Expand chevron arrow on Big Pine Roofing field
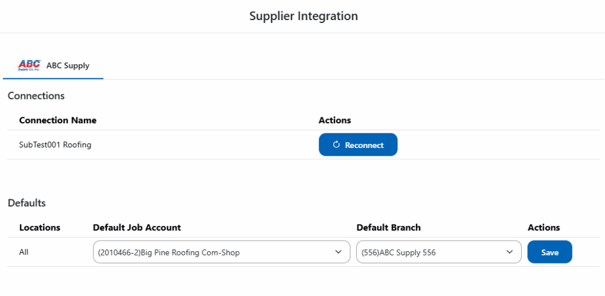Viewport: 605px width, 296px height. 339,252
